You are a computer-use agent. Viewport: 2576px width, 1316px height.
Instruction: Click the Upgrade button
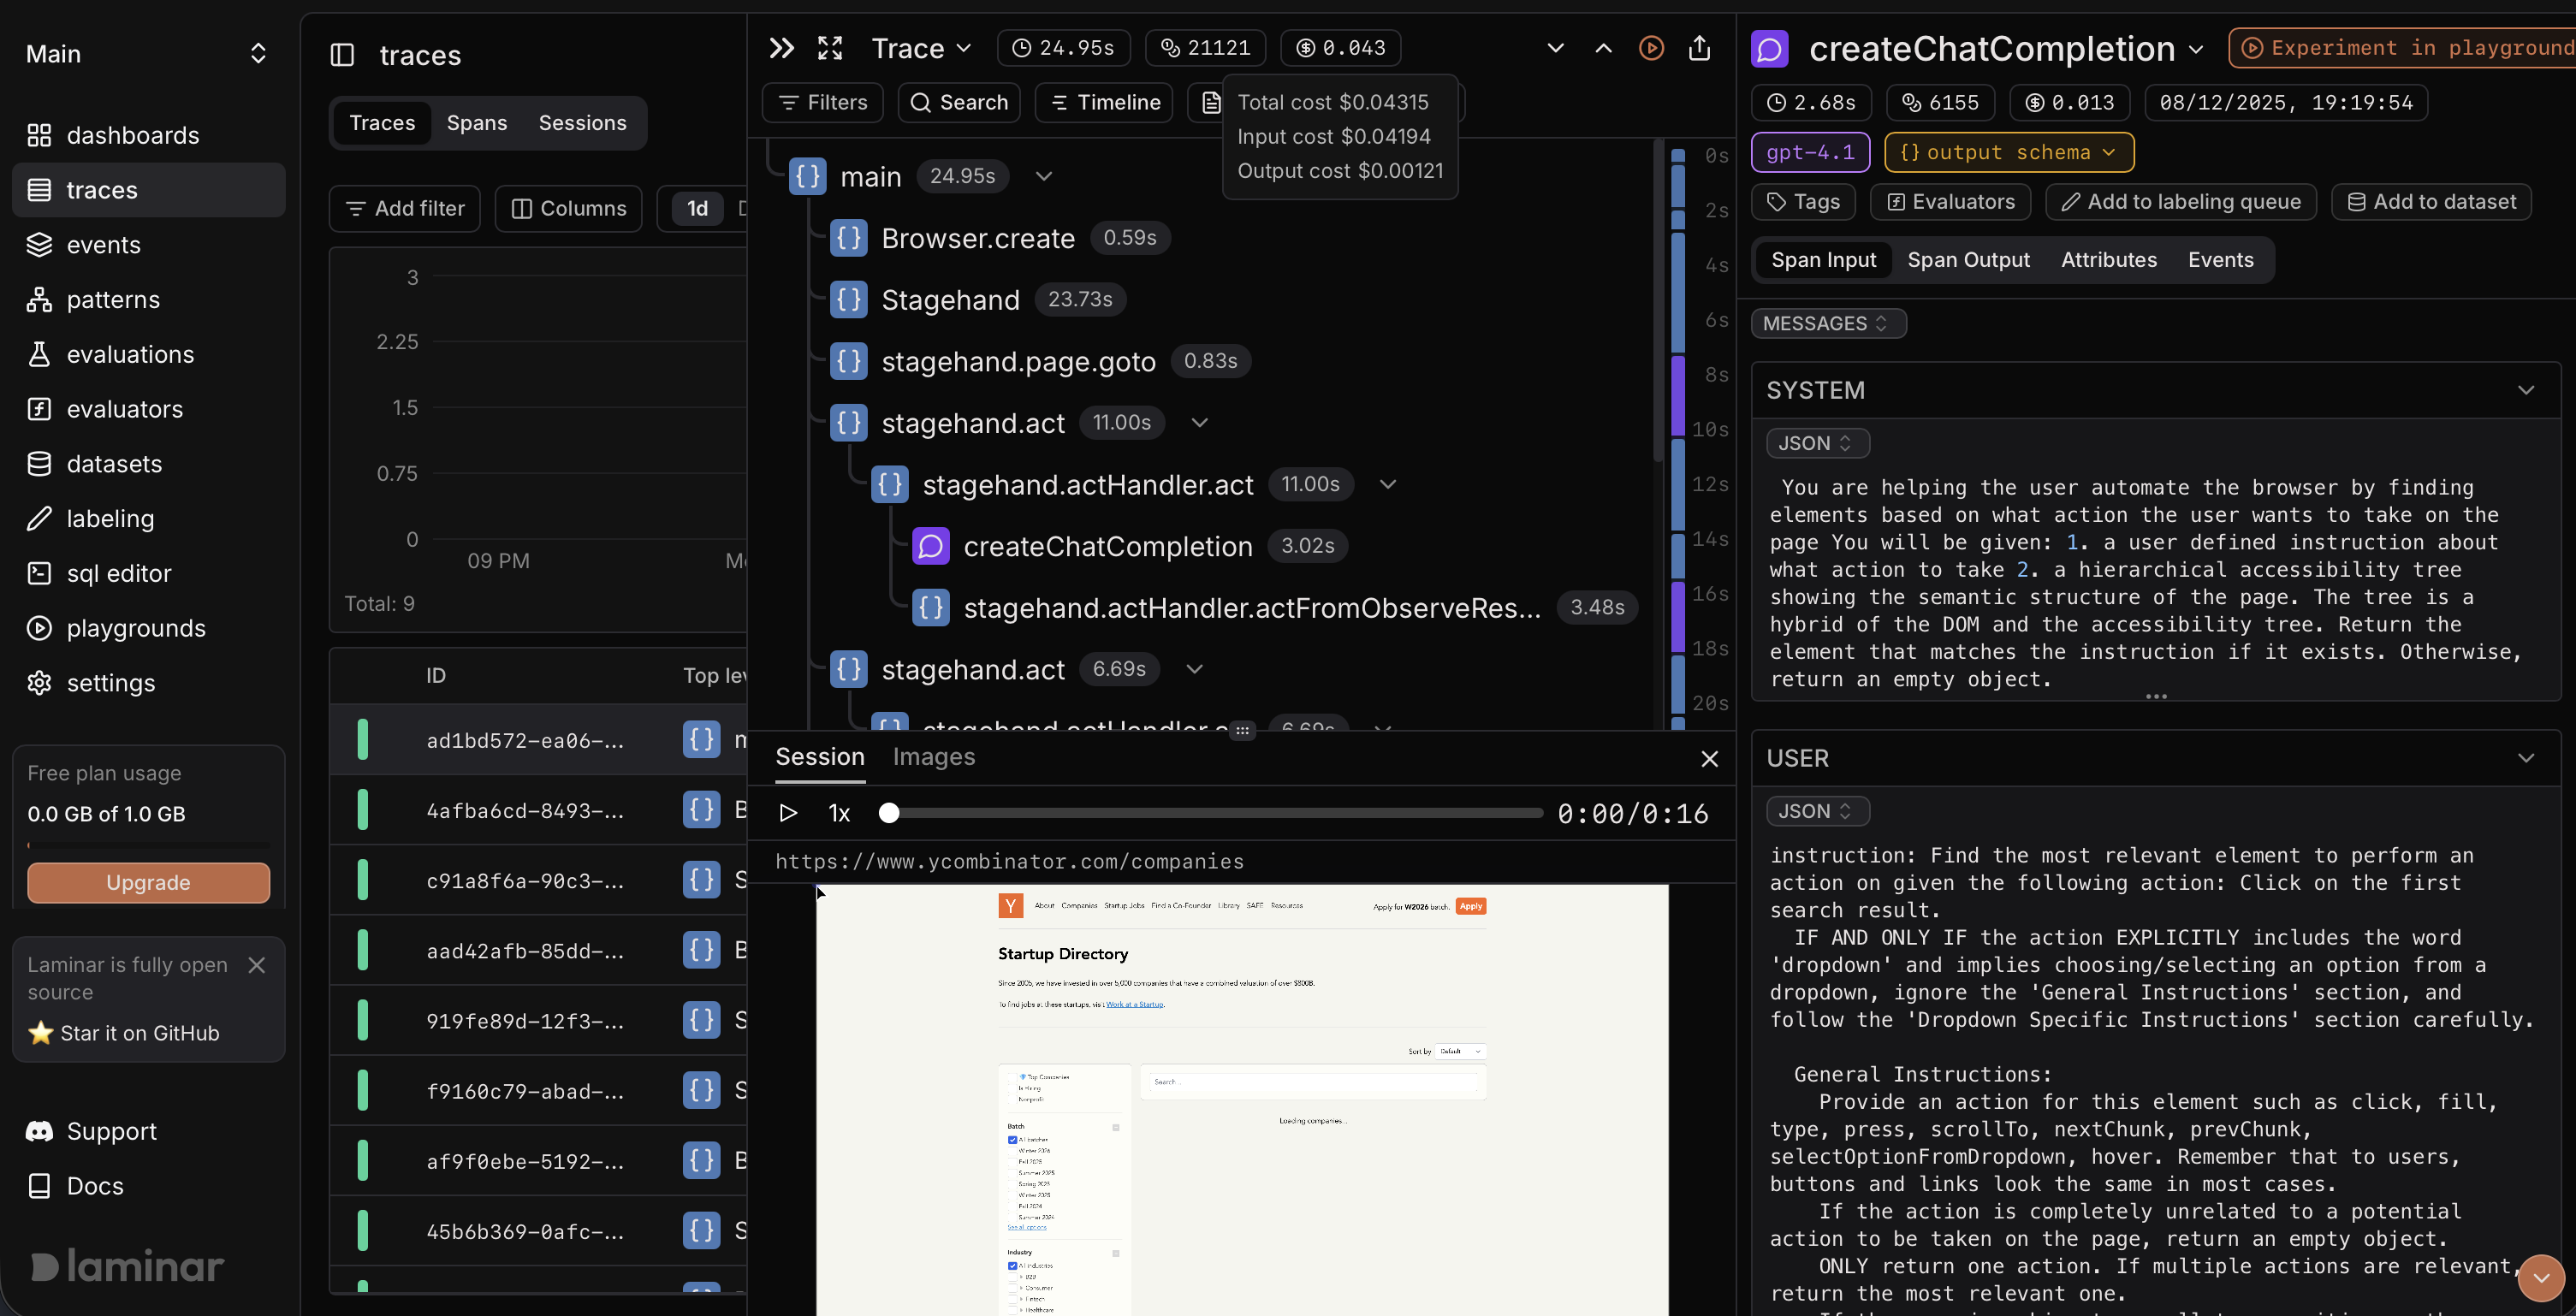click(x=148, y=882)
